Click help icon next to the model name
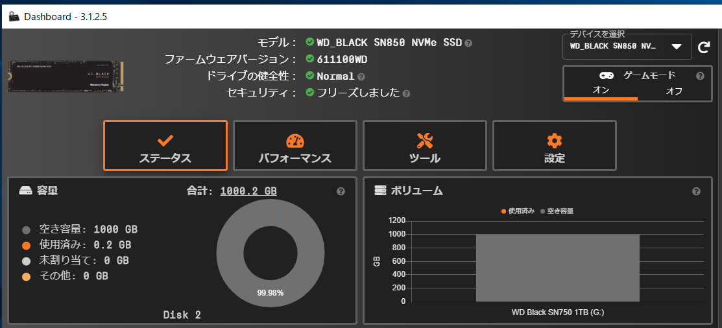This screenshot has height=328, width=722. (468, 43)
